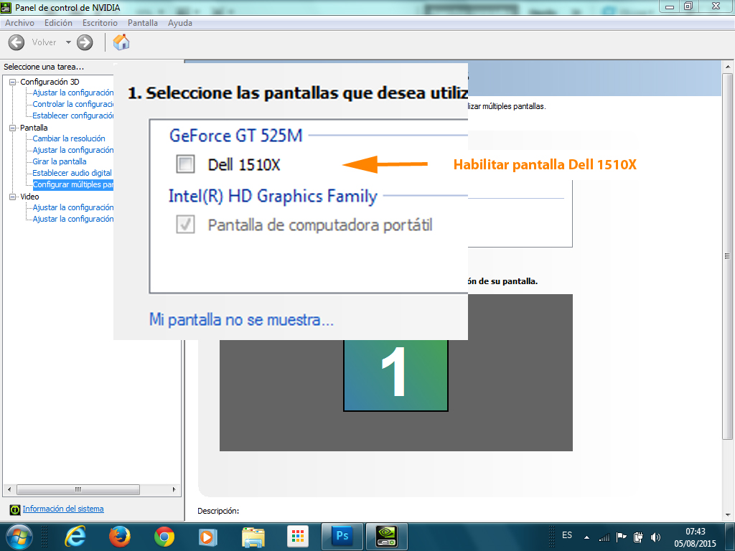735x551 pixels.
Task: Click the system information icon
Action: (x=15, y=509)
